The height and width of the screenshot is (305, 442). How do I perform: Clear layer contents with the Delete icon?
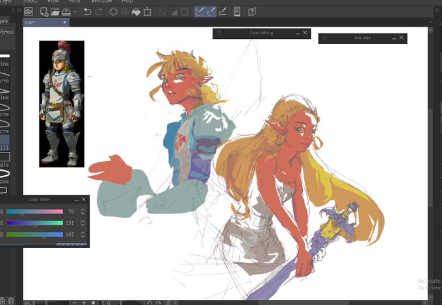coord(114,12)
